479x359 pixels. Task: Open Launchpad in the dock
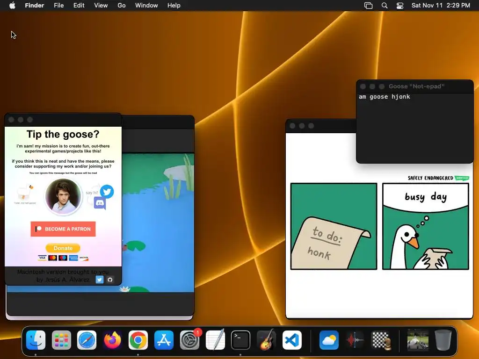[x=61, y=340]
